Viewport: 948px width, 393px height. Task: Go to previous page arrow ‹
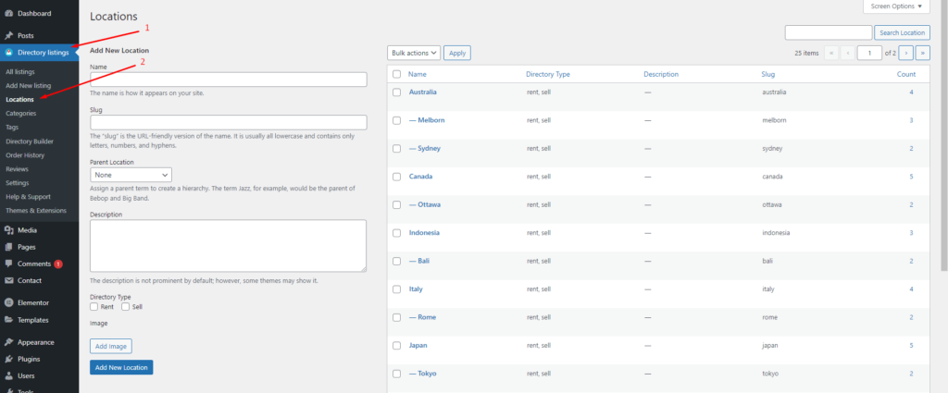(x=848, y=53)
